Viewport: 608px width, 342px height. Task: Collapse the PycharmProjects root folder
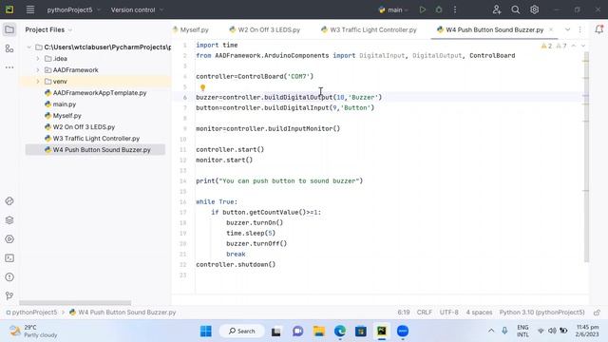click(29, 47)
